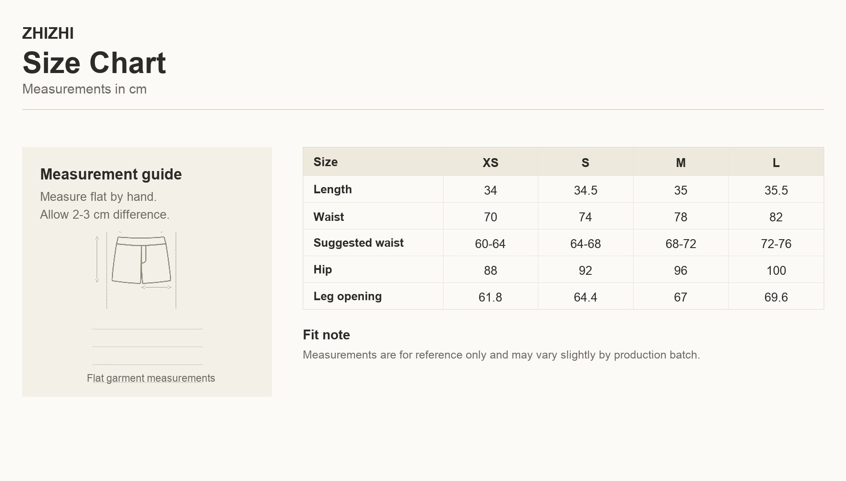Click the Measurement guide heading
Viewport: 846px width, 481px height.
(111, 174)
